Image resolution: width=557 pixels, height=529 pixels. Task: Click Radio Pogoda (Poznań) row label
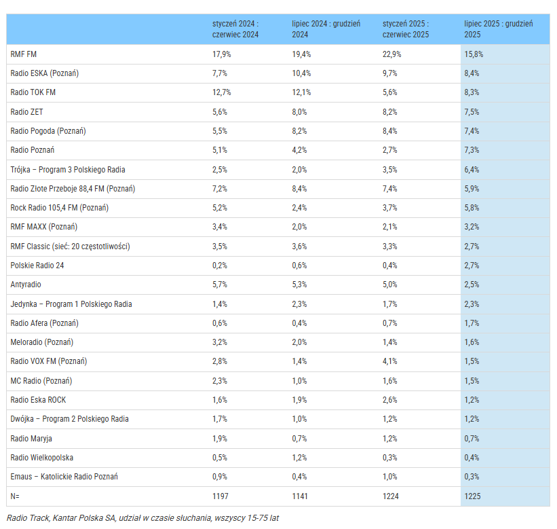[x=48, y=130]
